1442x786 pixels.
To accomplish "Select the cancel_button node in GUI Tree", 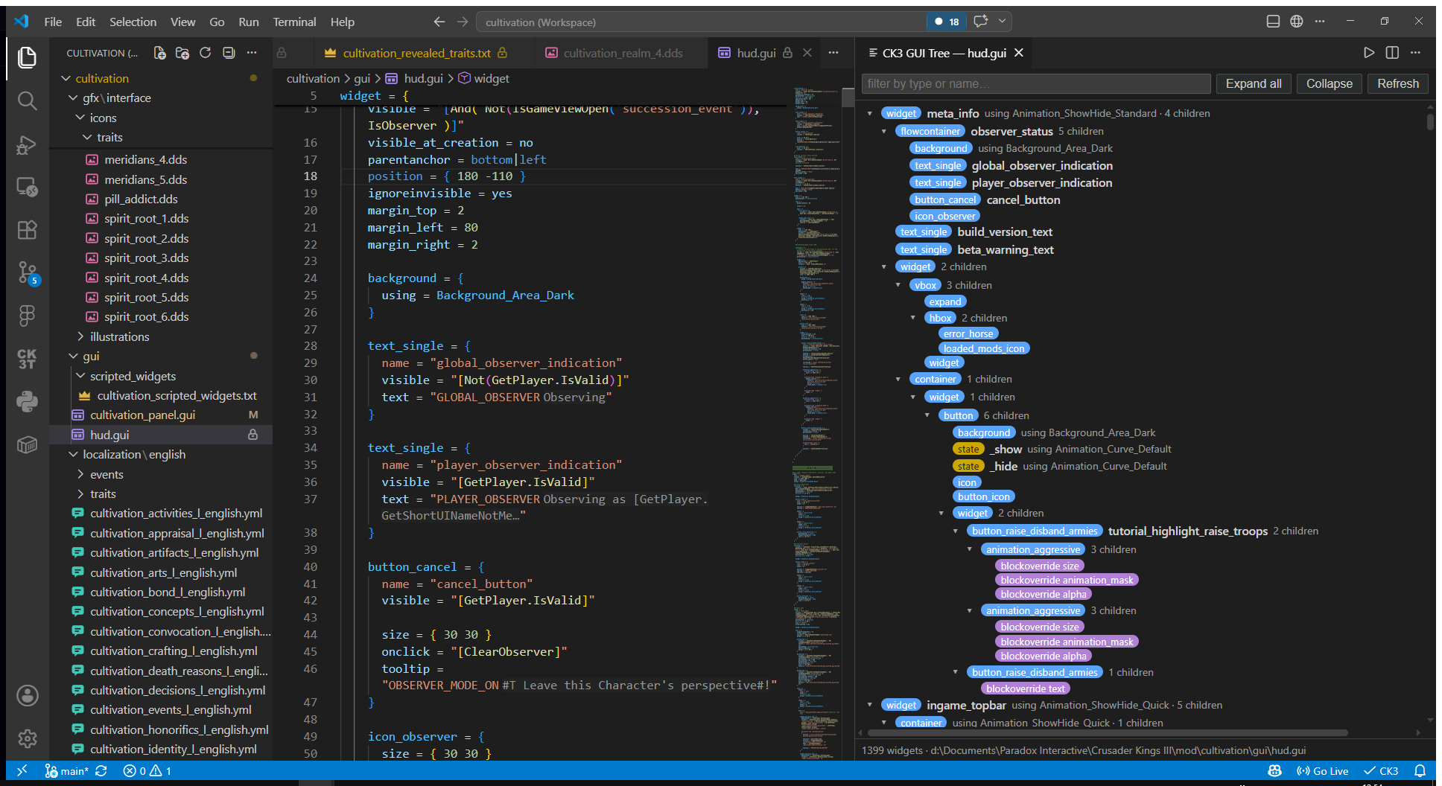I will [x=1023, y=199].
